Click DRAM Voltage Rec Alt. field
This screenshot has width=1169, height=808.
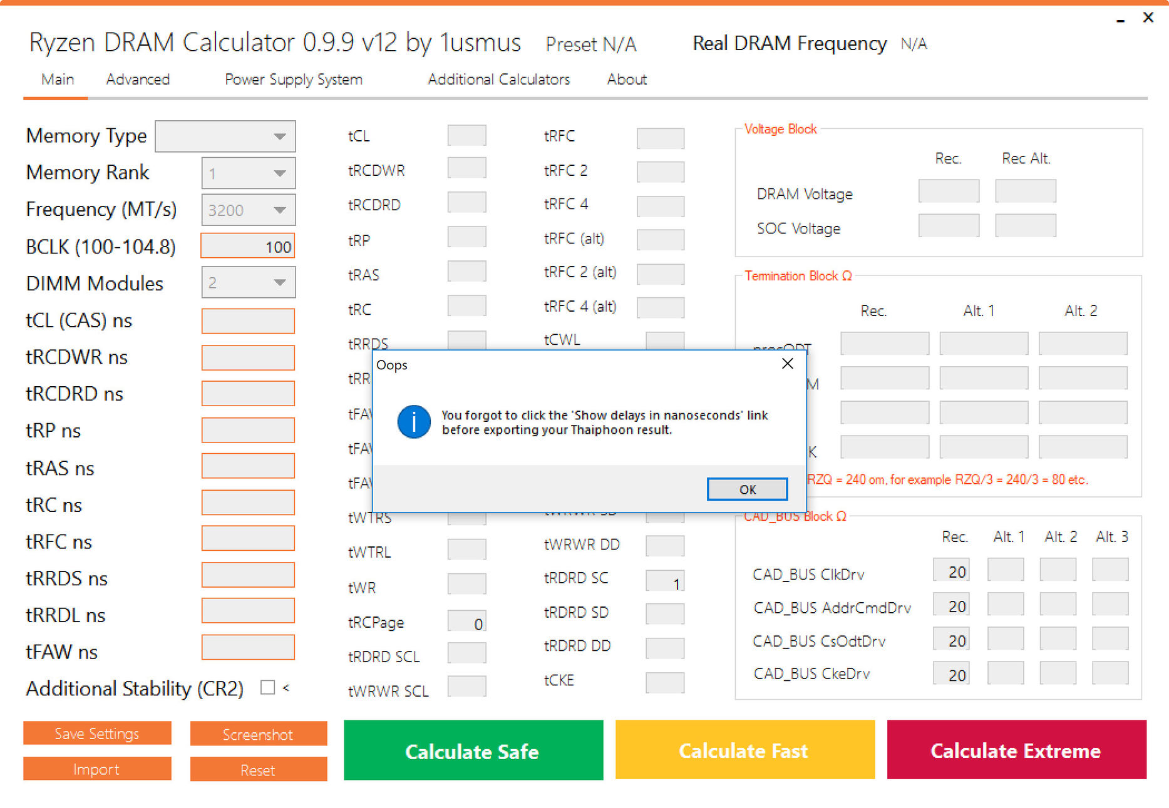pos(1026,191)
